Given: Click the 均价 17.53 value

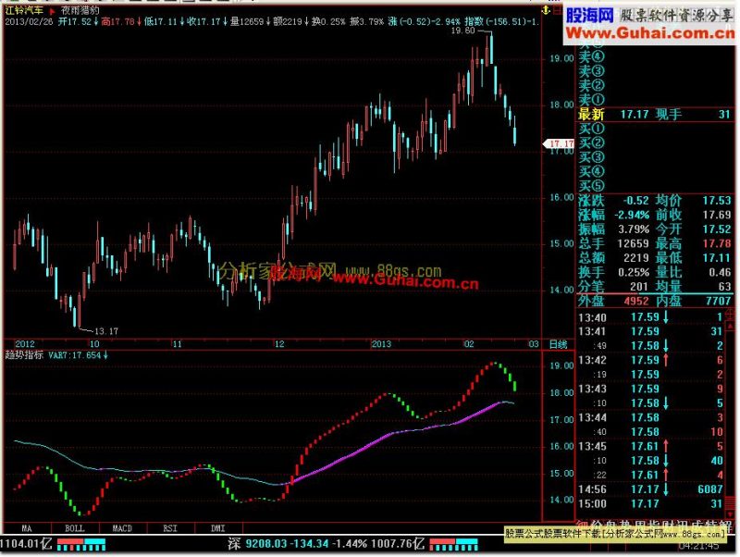Looking at the screenshot, I should [x=716, y=201].
